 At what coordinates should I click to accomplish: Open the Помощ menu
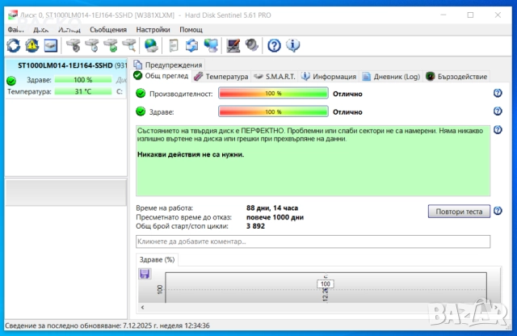click(191, 29)
